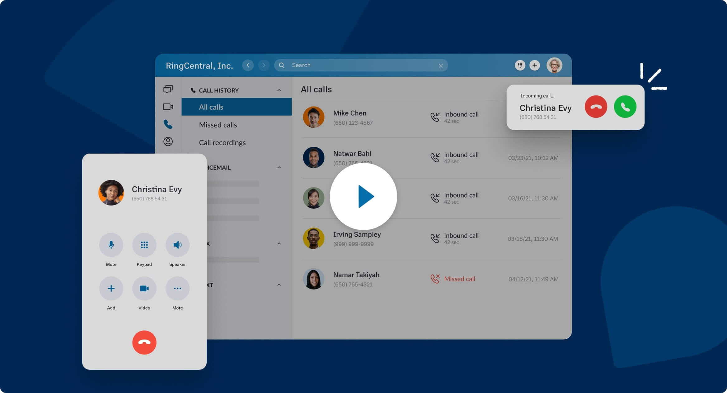Screen dimensions: 727x393
Task: Toggle Video on the active call
Action: [144, 289]
